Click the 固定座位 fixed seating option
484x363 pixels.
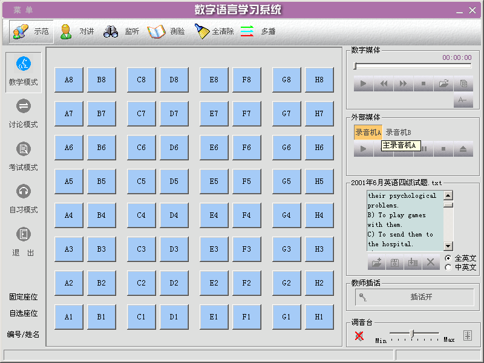point(23,297)
